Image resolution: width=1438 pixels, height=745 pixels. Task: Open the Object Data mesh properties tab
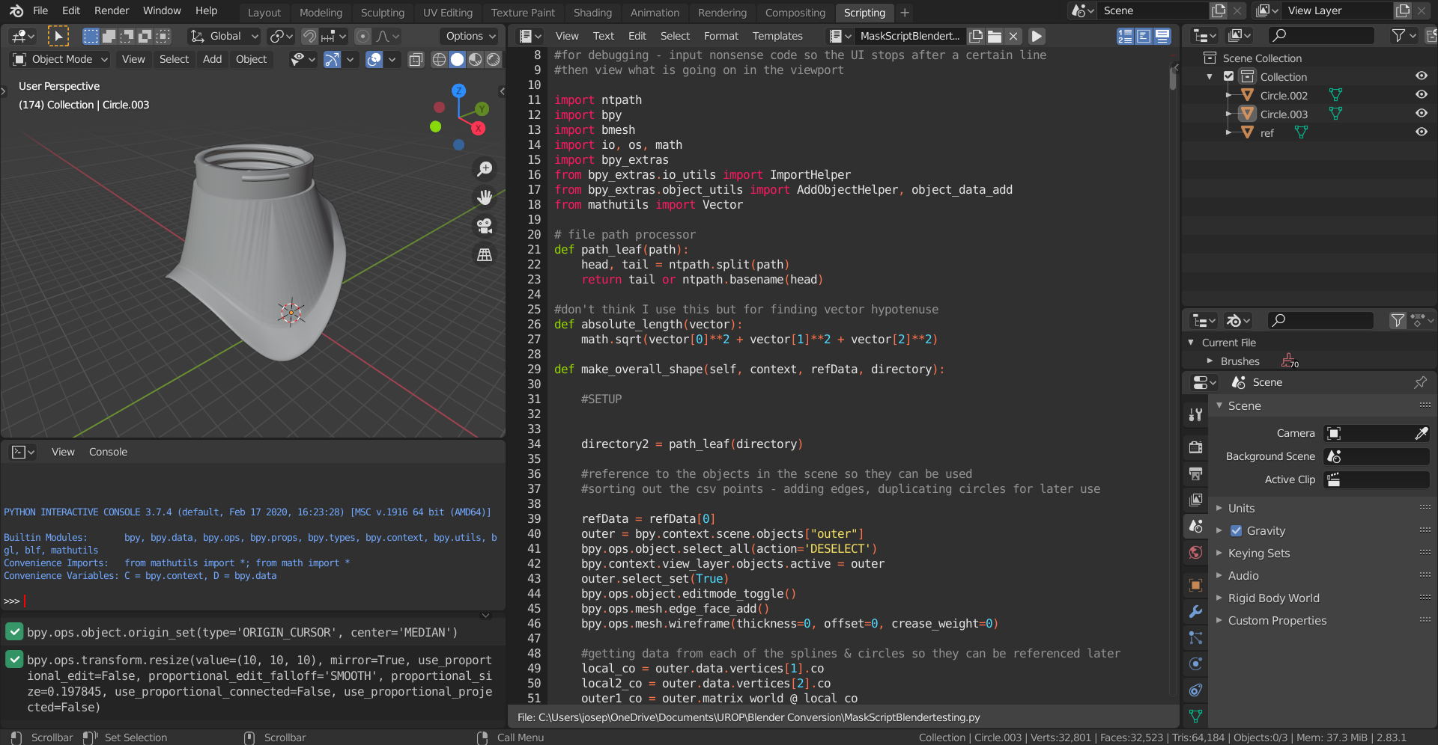click(x=1195, y=716)
